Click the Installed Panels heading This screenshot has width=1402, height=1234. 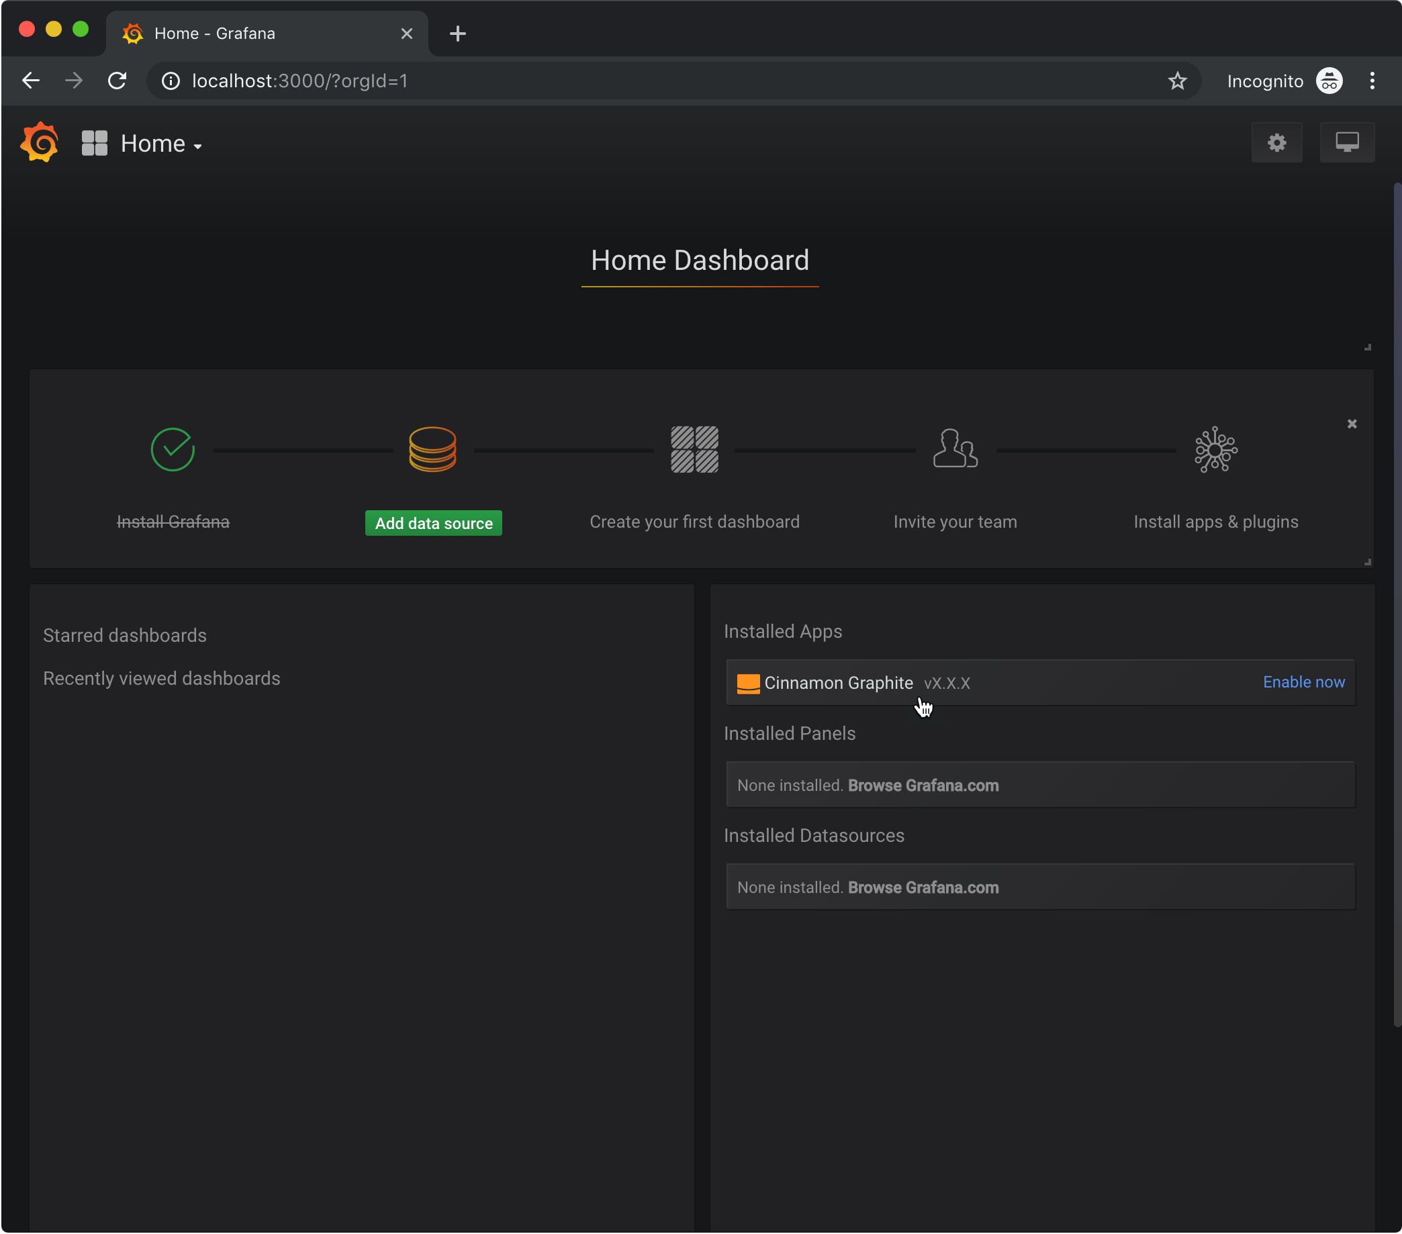pyautogui.click(x=790, y=734)
